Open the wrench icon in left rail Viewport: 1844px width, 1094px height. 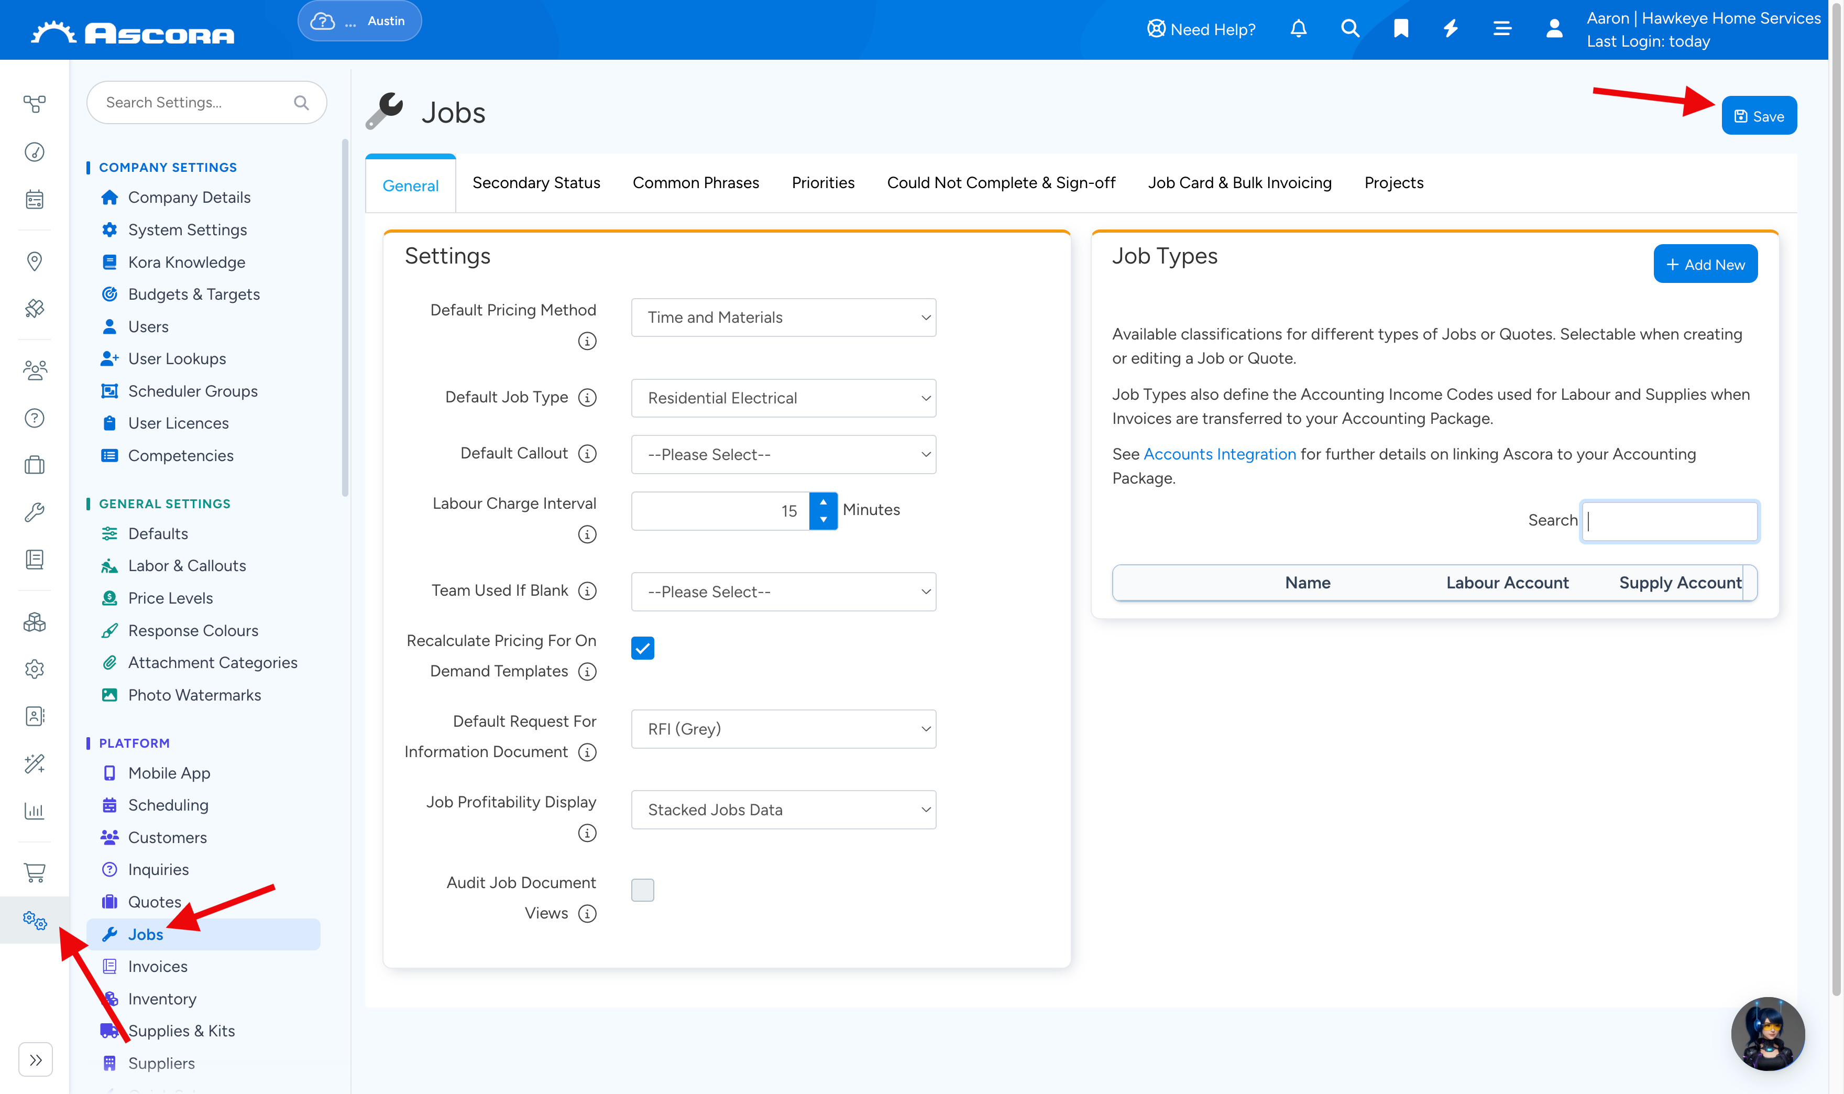(35, 511)
